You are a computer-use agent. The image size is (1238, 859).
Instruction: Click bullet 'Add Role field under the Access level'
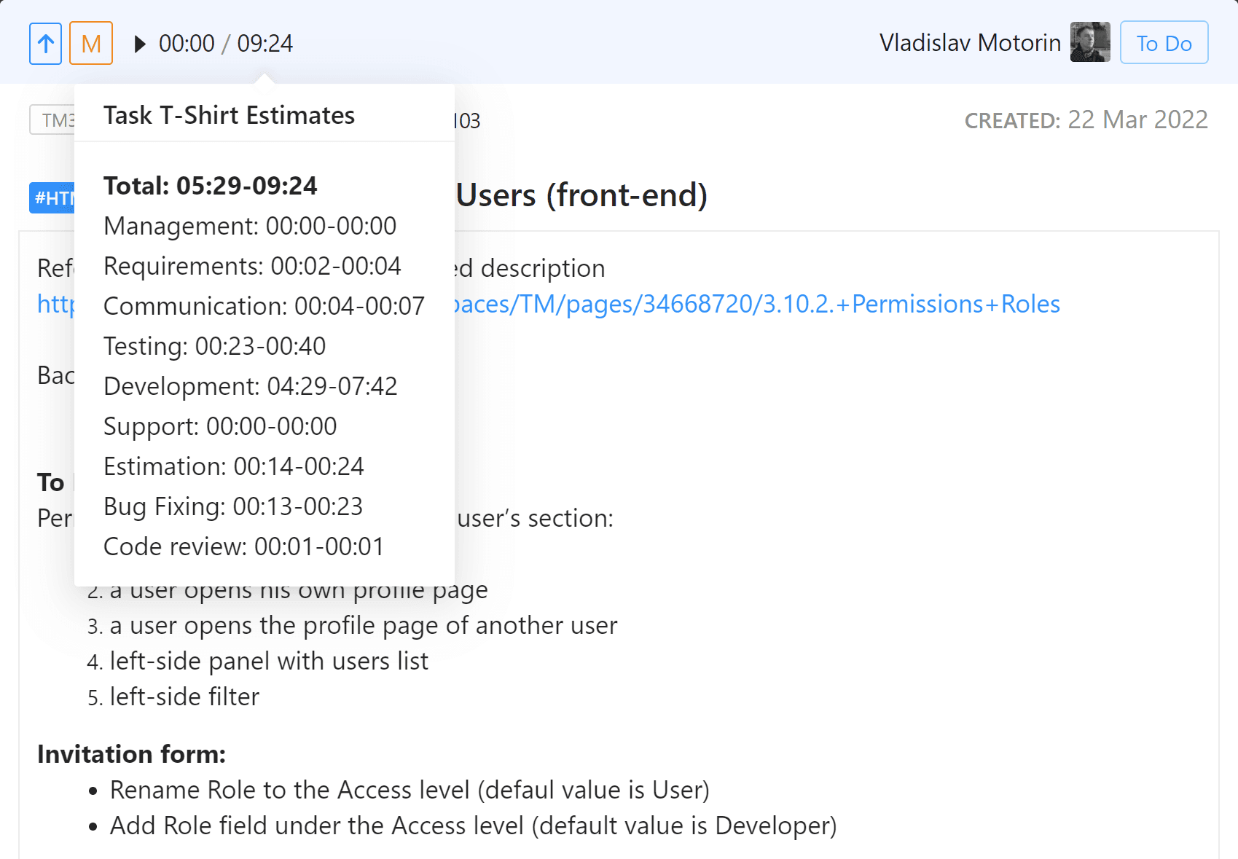tap(473, 825)
